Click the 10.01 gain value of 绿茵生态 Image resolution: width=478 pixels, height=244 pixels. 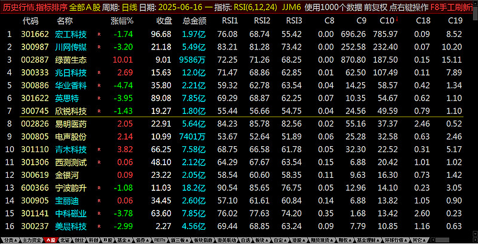[123, 60]
